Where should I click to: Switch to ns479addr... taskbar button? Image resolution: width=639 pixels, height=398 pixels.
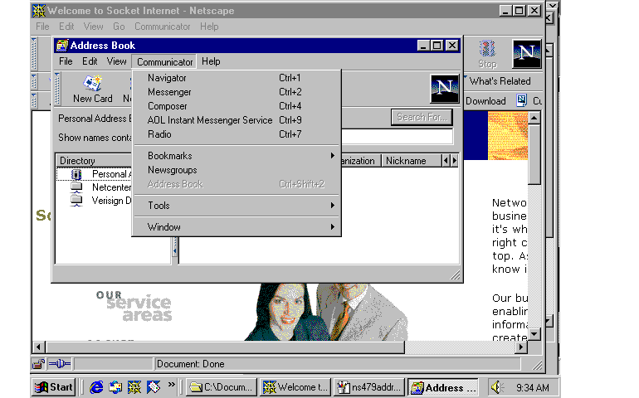[369, 387]
